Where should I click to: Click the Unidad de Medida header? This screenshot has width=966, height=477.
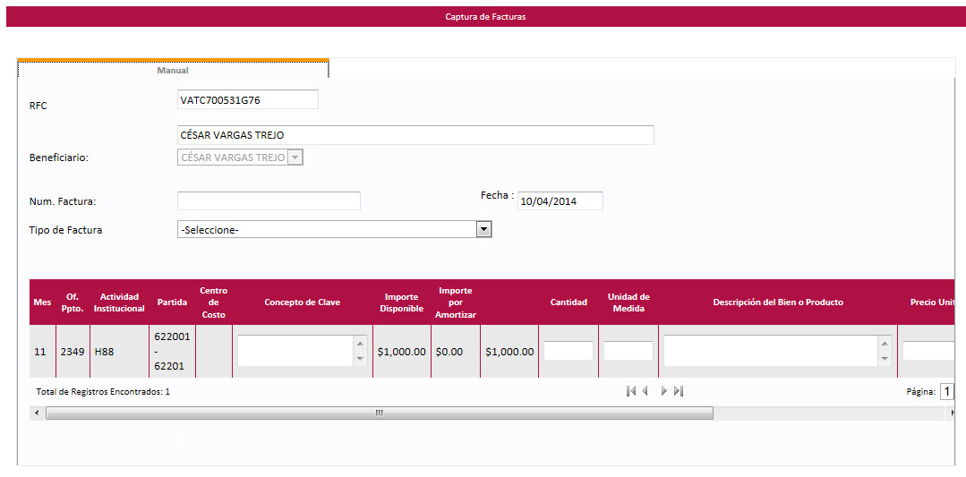[x=628, y=302]
